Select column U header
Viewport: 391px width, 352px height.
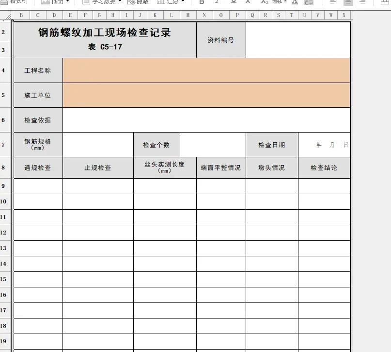click(304, 16)
